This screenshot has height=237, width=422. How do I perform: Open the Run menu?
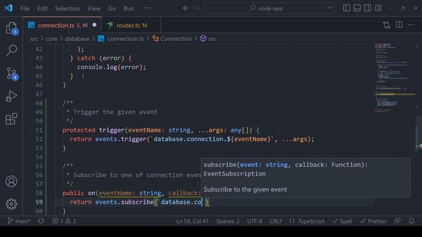click(129, 9)
